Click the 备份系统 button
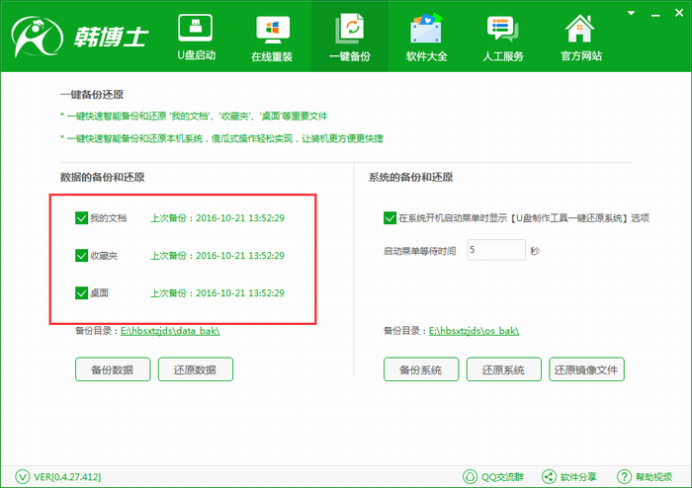692x488 pixels. (421, 369)
